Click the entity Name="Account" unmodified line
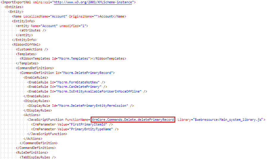The width and height of the screenshot is (268, 159). point(52,26)
